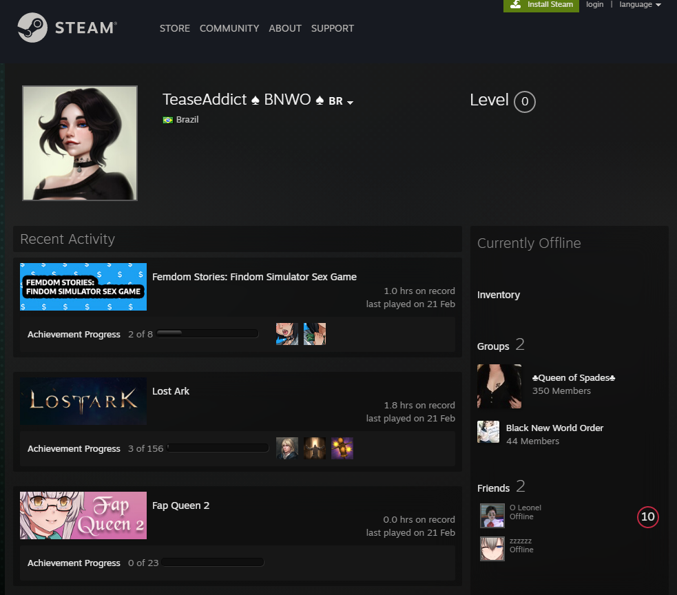Click the Femdom Stories game banner
Image resolution: width=677 pixels, height=595 pixels.
(x=83, y=286)
